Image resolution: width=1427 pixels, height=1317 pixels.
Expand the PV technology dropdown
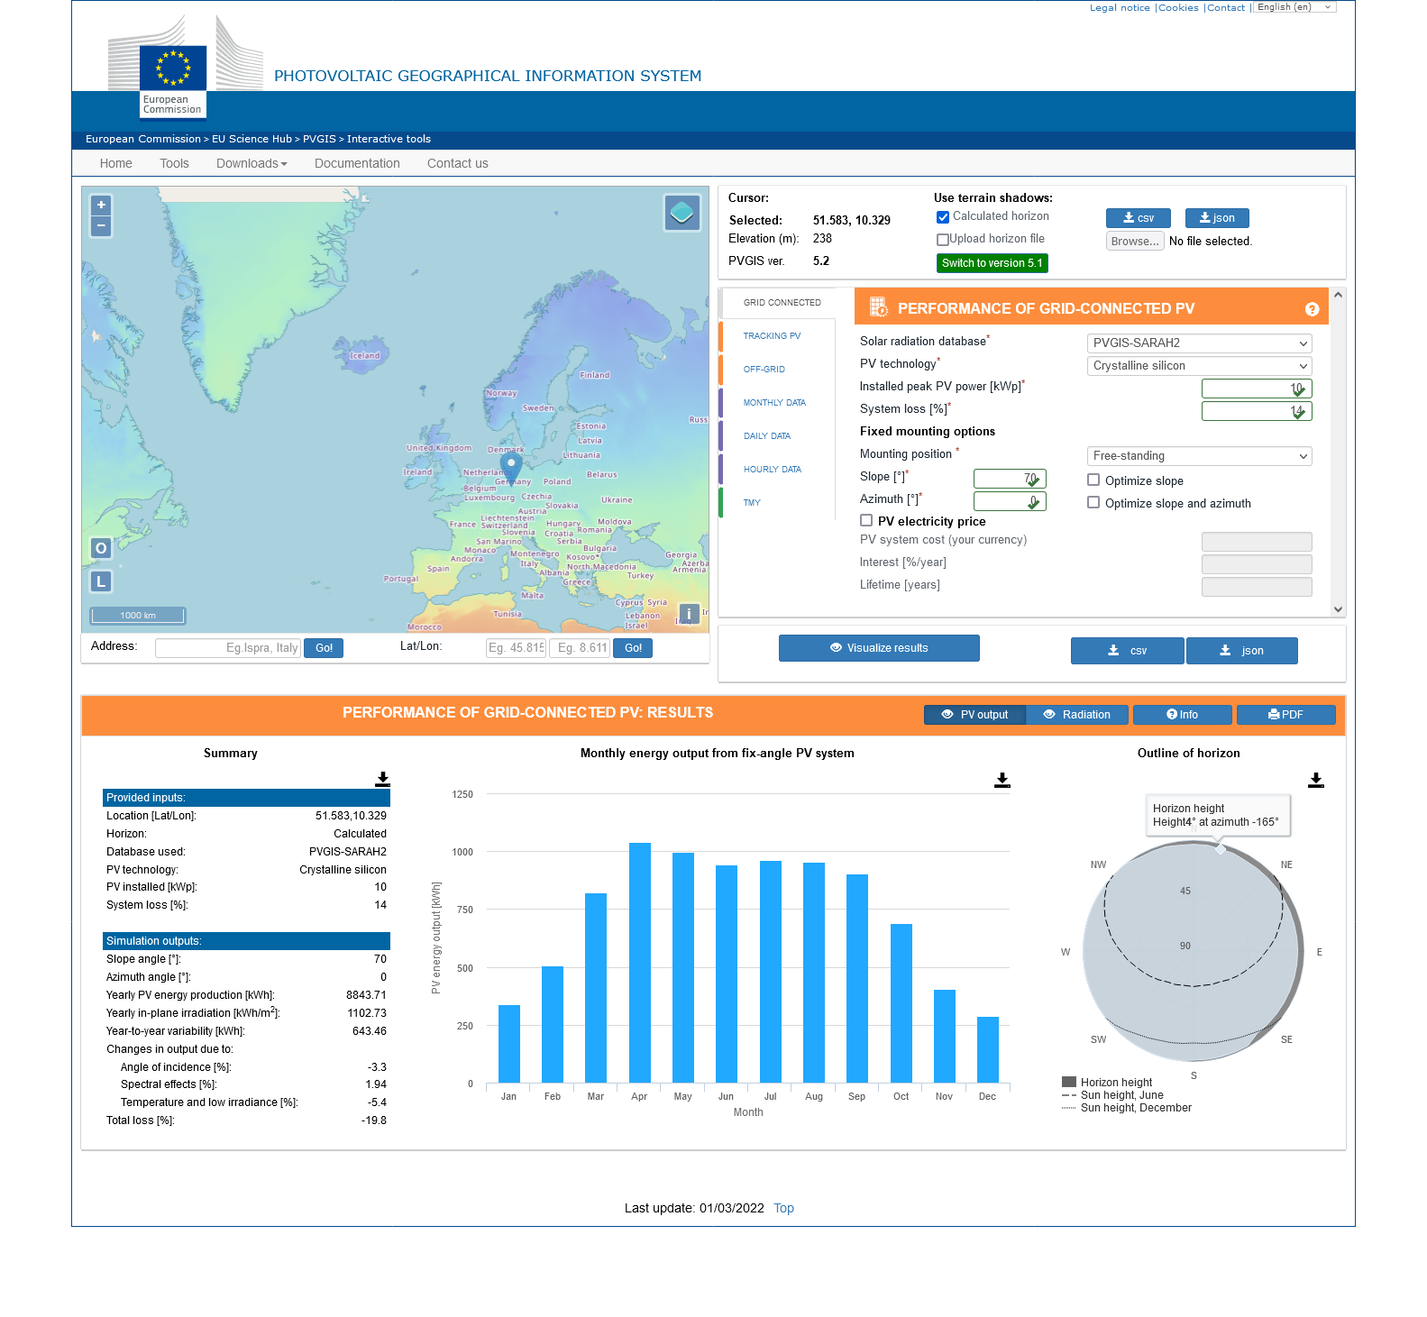click(1199, 366)
